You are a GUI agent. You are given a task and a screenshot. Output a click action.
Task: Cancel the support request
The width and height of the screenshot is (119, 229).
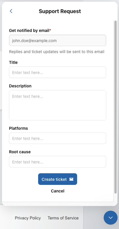click(57, 191)
